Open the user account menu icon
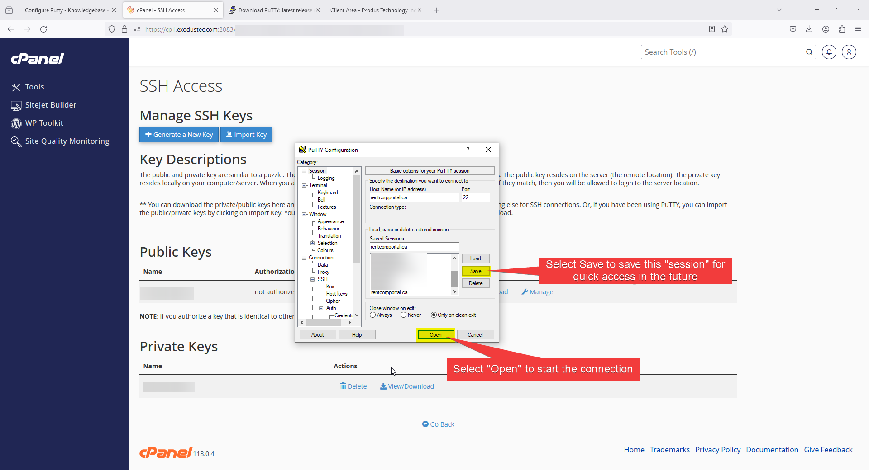This screenshot has width=869, height=470. pos(849,52)
